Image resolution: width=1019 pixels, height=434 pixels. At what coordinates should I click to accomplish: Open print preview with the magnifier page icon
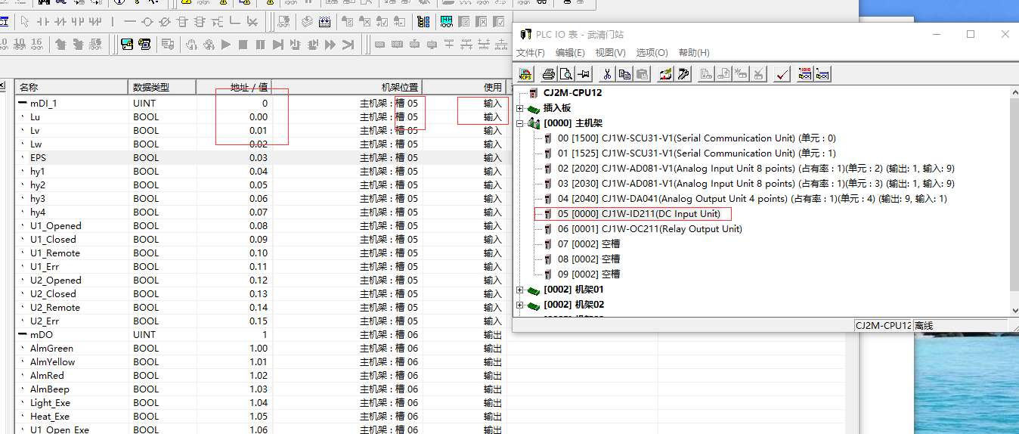pos(565,73)
